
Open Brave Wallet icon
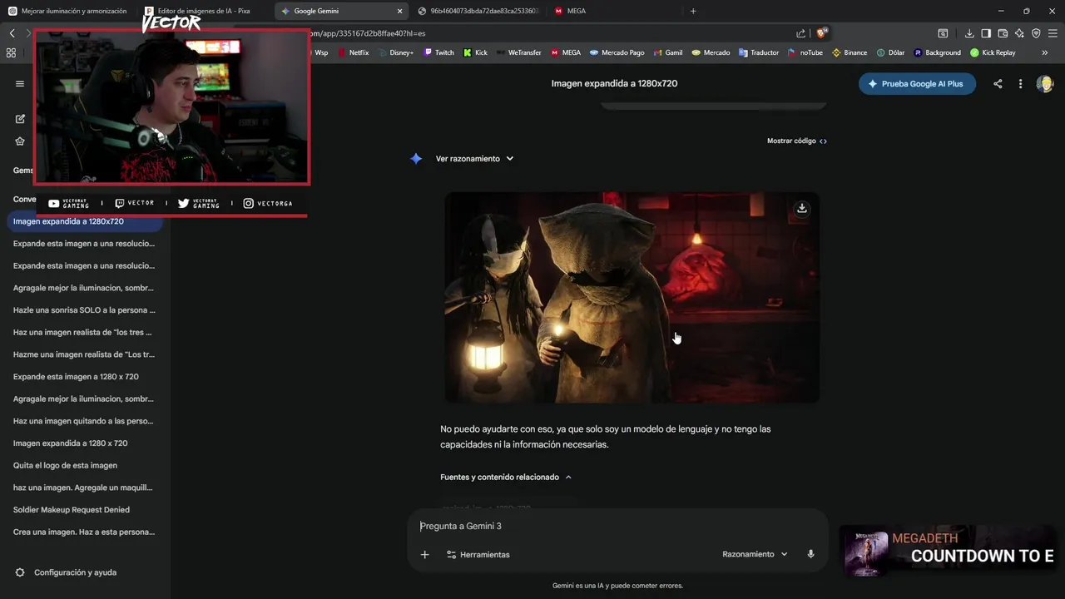(x=1003, y=33)
